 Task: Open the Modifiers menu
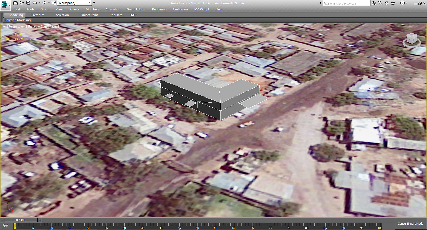click(x=92, y=9)
